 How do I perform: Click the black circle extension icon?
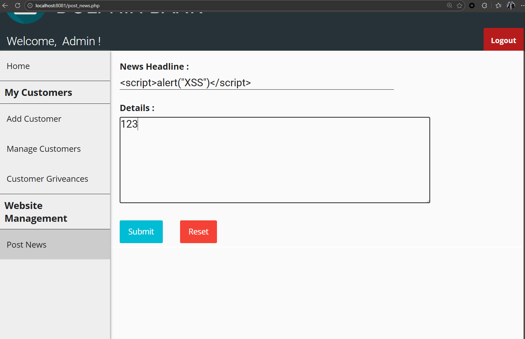click(x=472, y=6)
